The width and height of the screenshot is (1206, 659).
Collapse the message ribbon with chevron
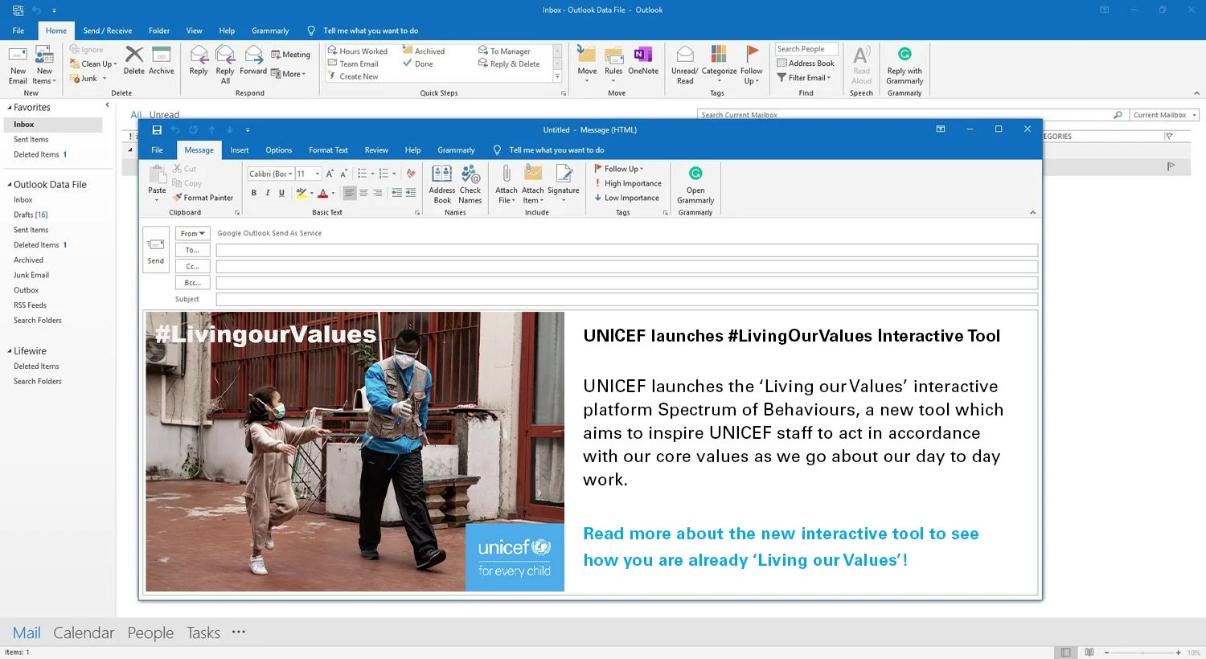(1033, 212)
